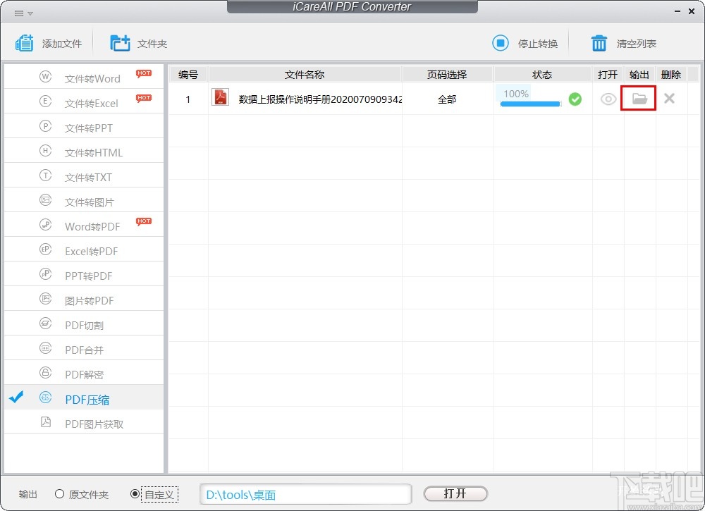The image size is (705, 511).
Task: Click the 打开 button at bottom
Action: click(x=455, y=493)
